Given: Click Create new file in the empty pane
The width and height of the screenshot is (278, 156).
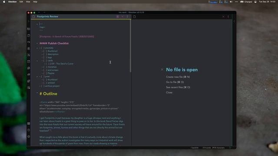Looking at the screenshot, I should click(178, 77).
